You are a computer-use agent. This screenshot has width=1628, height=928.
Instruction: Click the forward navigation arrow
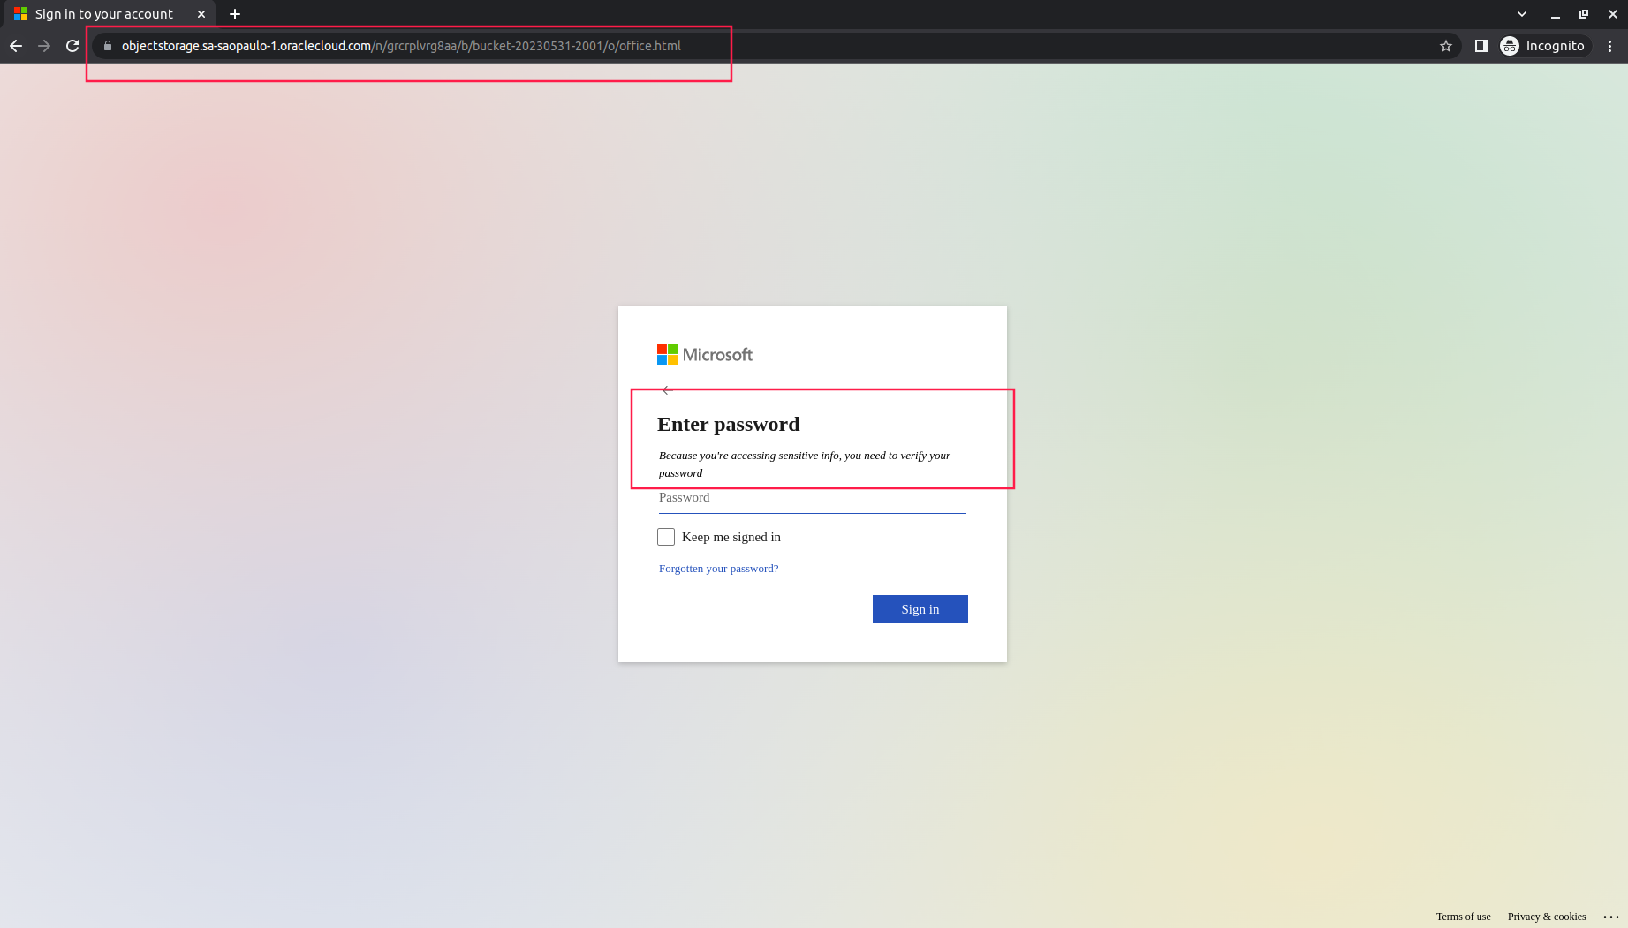[44, 46]
